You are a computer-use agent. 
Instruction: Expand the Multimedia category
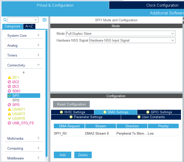(24, 138)
